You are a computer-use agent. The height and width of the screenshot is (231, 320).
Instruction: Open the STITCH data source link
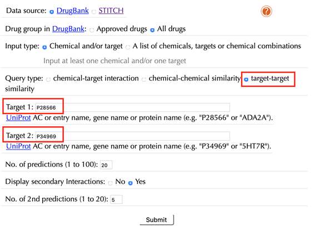tap(111, 11)
